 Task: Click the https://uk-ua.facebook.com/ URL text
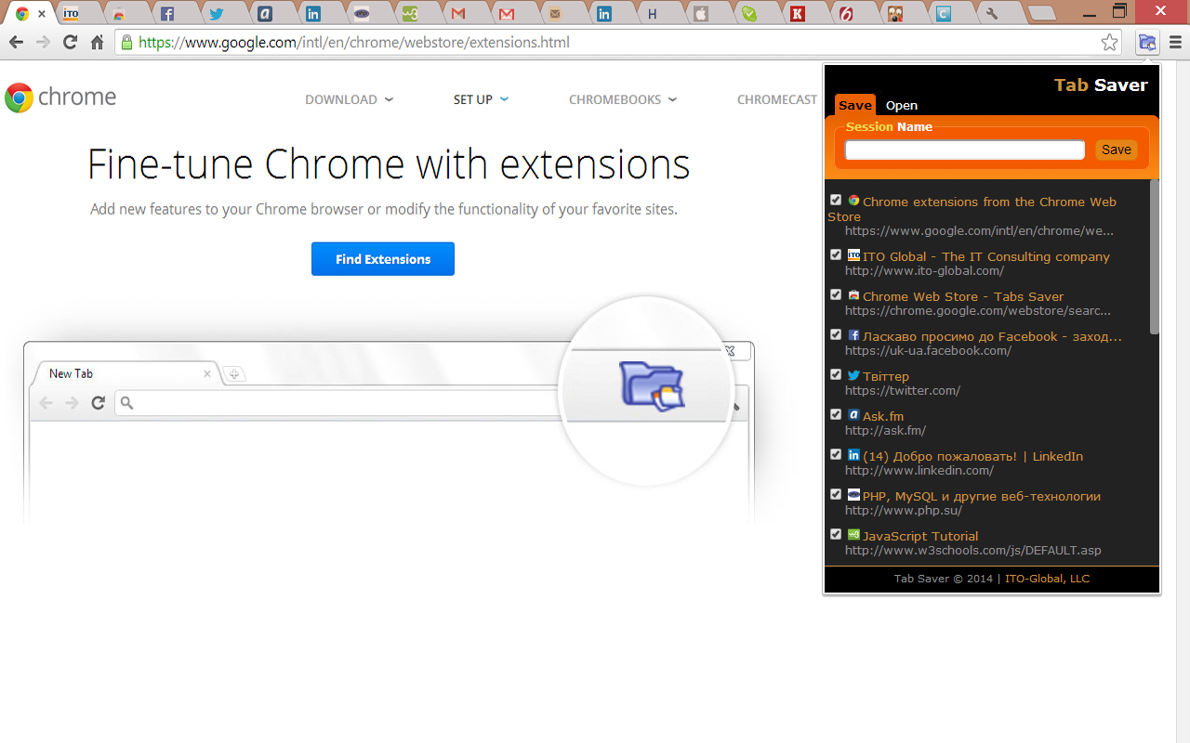point(928,351)
